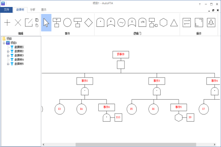The image size is (221, 147).
Task: Select the triangle transfer gate tool
Action: point(174,23)
